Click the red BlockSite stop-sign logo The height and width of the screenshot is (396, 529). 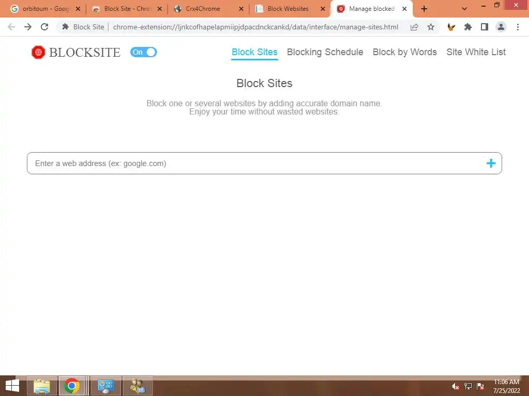click(38, 52)
